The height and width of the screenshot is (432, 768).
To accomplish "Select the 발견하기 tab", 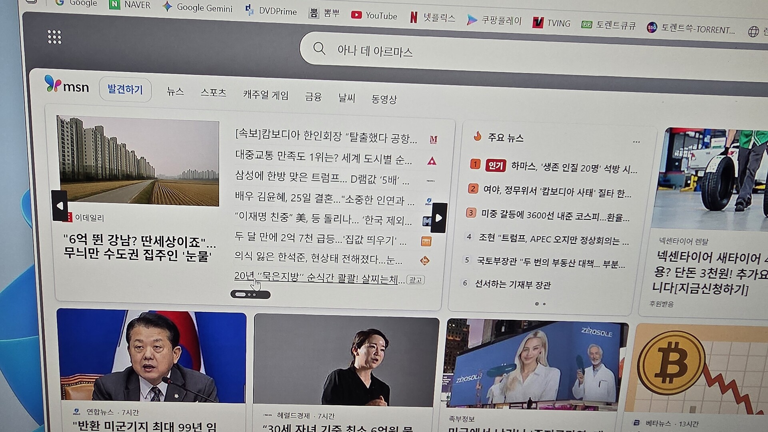I will [x=125, y=89].
